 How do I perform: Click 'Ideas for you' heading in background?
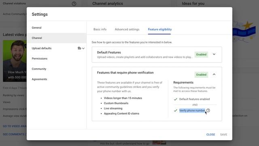tap(193, 4)
